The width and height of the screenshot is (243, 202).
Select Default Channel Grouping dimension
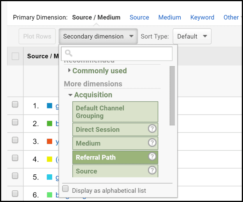coord(115,112)
